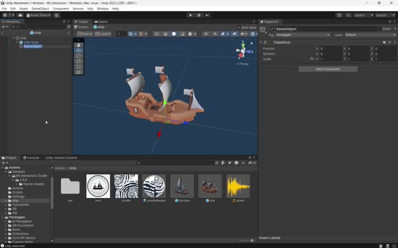
Task: Click the global Search magnifier icon
Action: pyautogui.click(x=348, y=15)
